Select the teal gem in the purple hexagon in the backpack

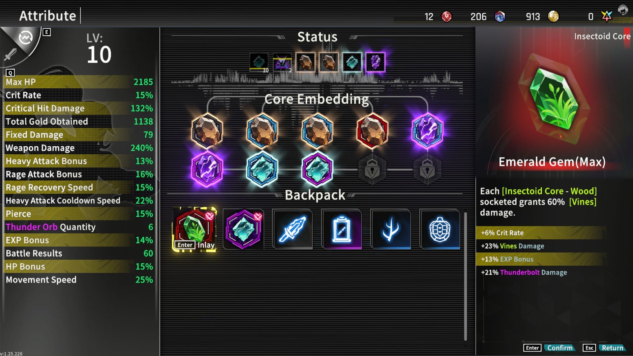pos(243,229)
